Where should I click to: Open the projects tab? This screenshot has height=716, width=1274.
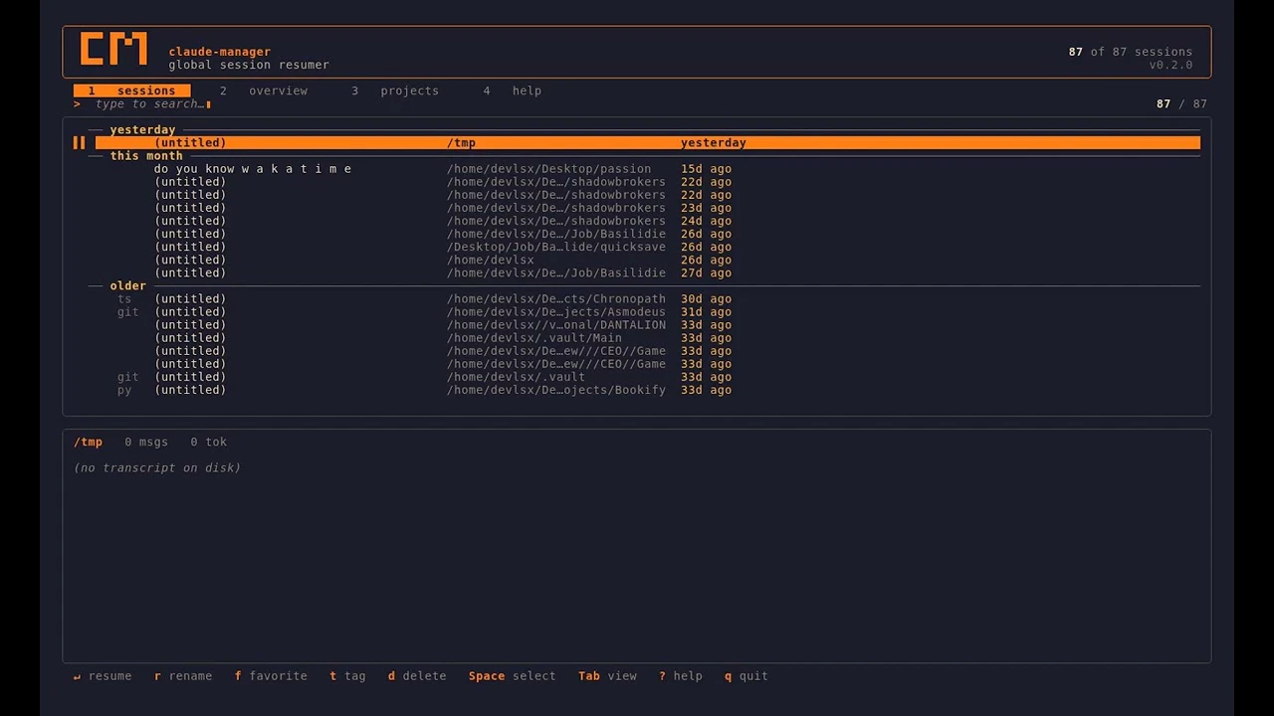[x=394, y=90]
